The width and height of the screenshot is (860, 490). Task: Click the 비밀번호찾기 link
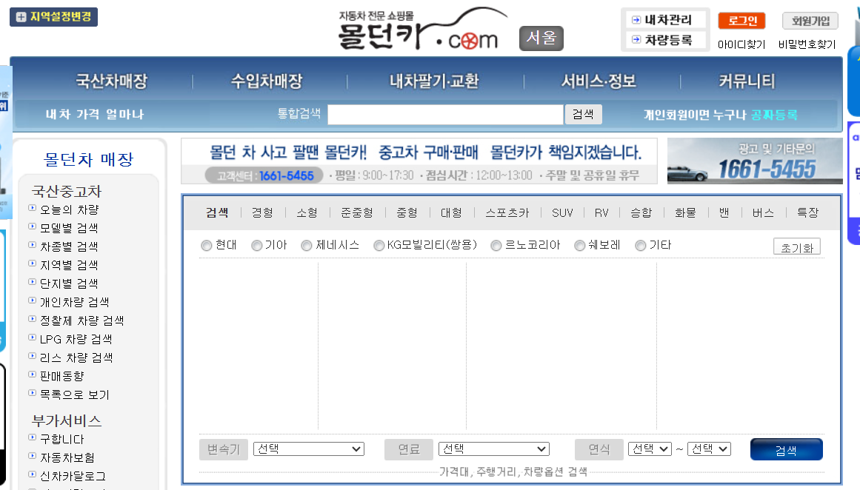(x=807, y=44)
